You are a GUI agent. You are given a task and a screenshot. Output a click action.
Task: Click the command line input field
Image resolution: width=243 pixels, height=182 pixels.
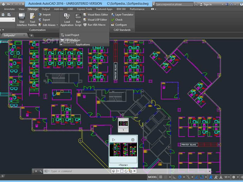pyautogui.click(x=127, y=171)
